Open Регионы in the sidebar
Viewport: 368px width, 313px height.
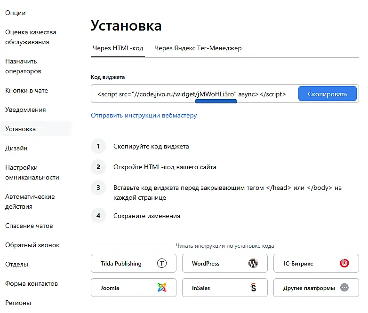coord(18,303)
